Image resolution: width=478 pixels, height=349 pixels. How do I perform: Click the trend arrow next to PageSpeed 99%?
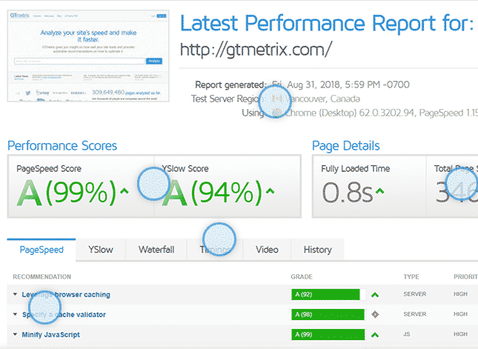124,191
